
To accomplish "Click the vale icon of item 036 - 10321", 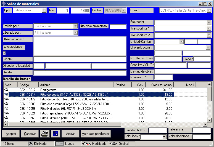I will point(6,113).
